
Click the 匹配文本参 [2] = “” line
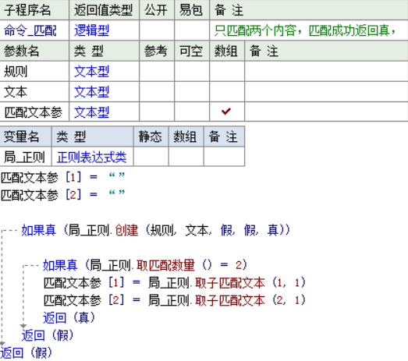point(62,195)
